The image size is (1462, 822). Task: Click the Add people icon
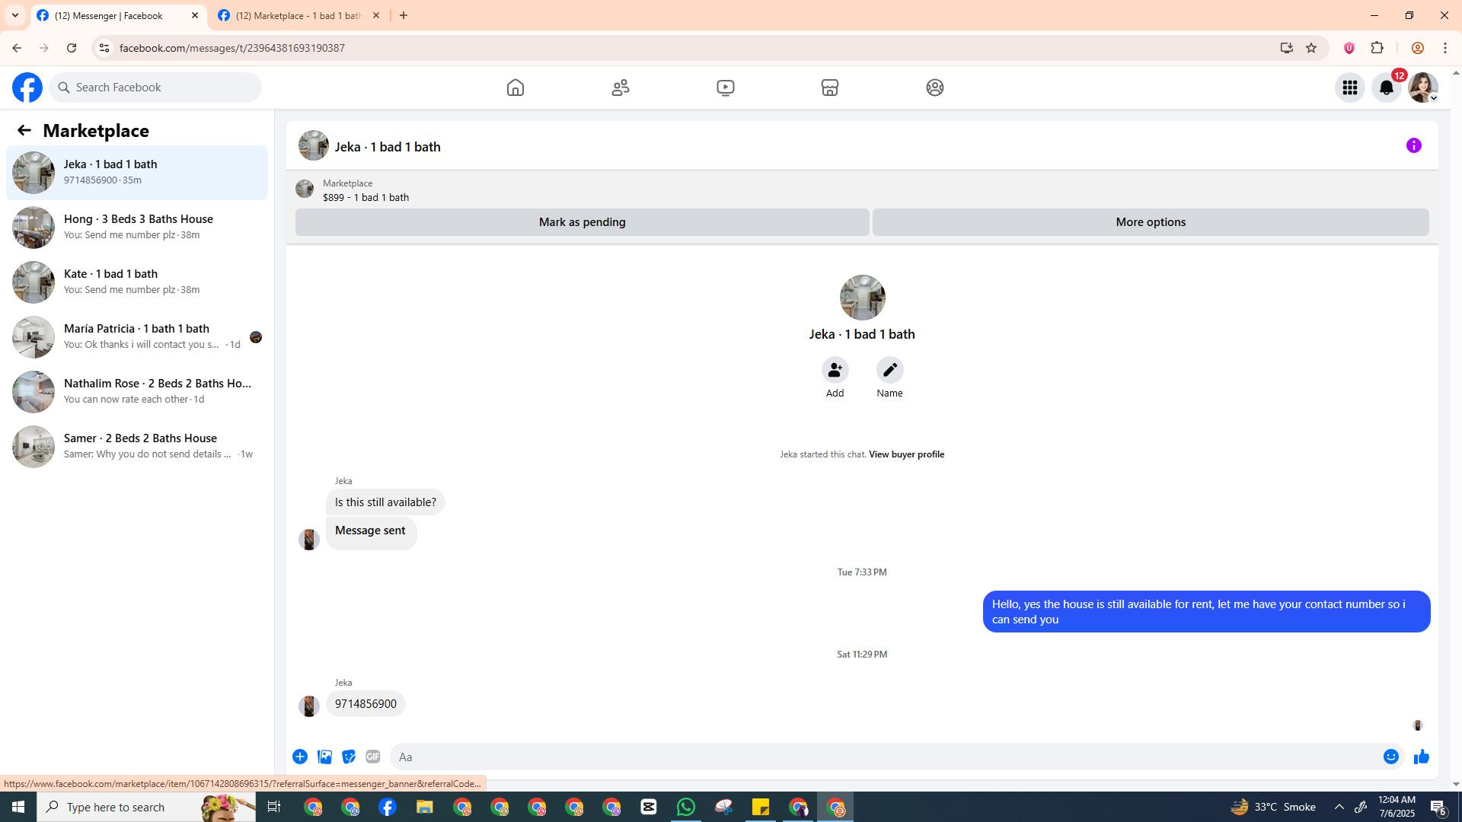pos(835,370)
